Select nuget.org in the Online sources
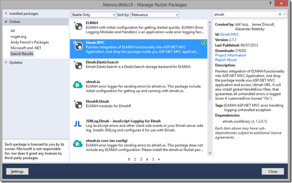This screenshot has width=292, height=183. pyautogui.click(x=19, y=36)
